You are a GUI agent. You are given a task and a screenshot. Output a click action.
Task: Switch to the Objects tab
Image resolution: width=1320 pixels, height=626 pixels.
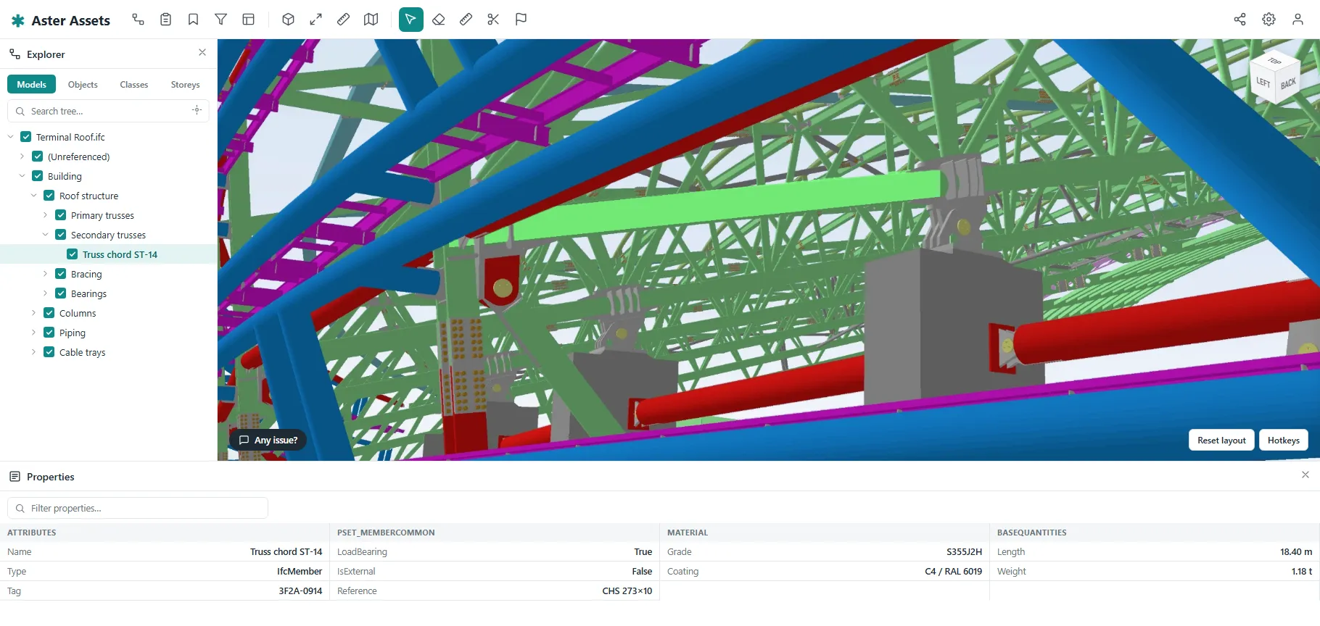(x=83, y=85)
